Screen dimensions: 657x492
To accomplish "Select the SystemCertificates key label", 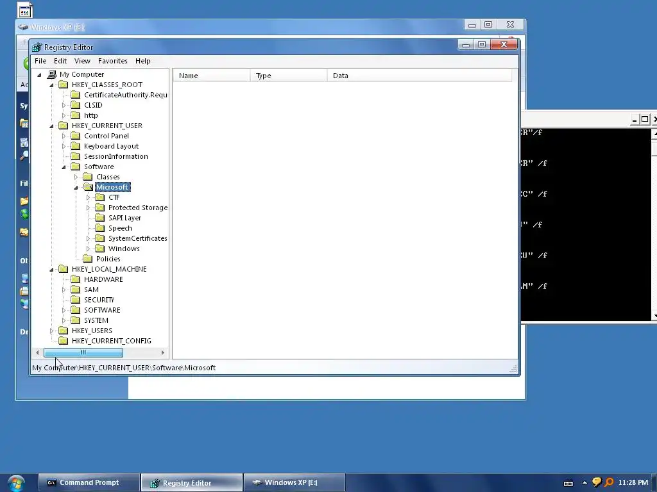I will point(137,238).
